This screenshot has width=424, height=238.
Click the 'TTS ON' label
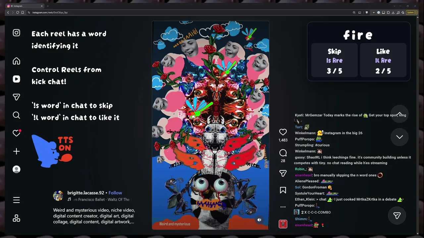[x=65, y=144]
